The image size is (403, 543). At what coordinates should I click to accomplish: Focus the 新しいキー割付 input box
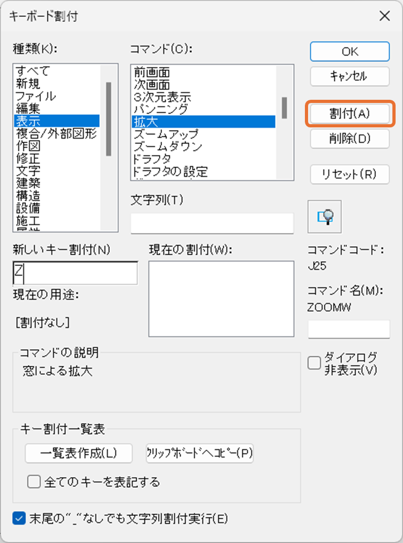coord(75,273)
